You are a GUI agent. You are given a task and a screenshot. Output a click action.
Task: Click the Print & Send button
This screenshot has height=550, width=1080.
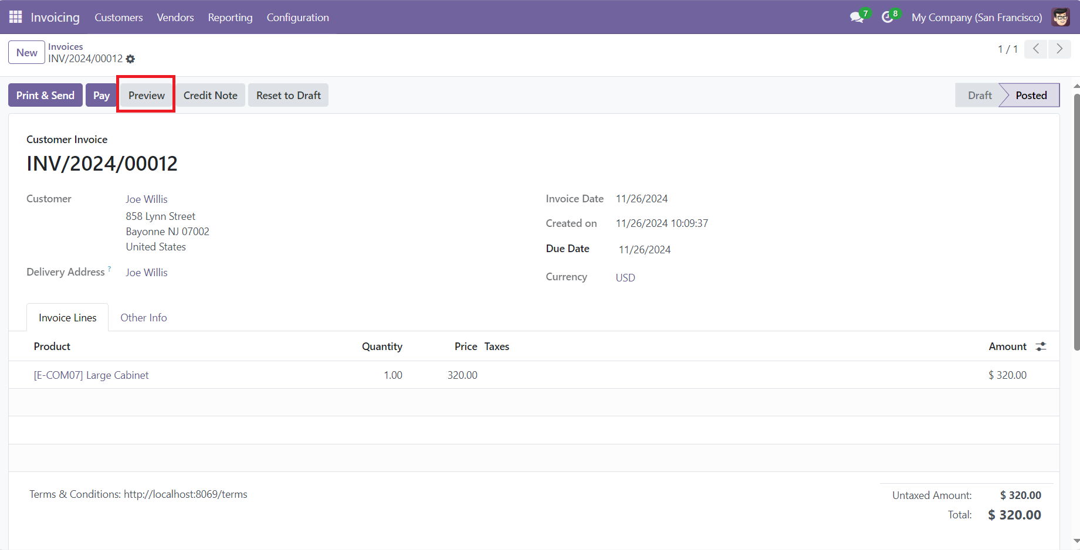(x=45, y=94)
